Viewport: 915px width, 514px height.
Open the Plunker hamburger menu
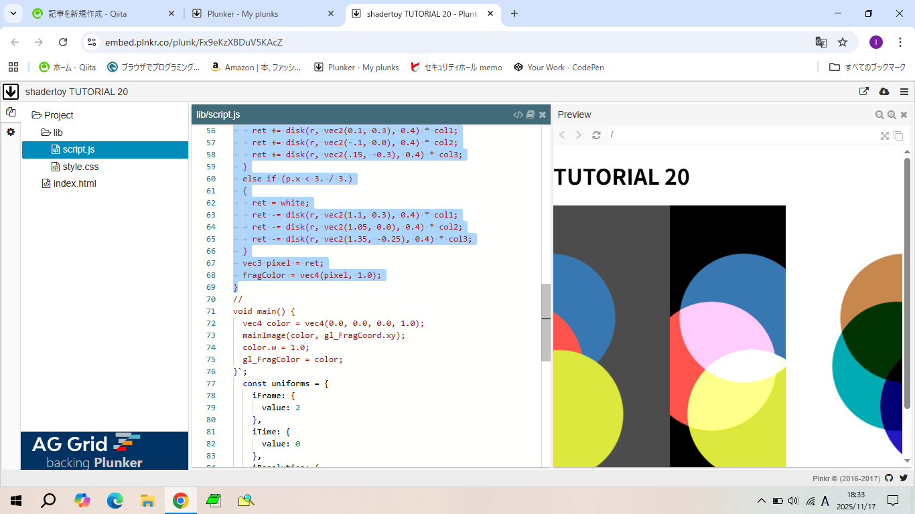tap(904, 92)
